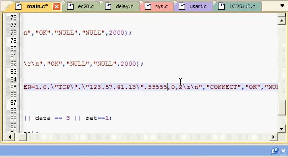Click the vertical scrollbar down arrow
This screenshot has height=157, width=288.
(282, 129)
